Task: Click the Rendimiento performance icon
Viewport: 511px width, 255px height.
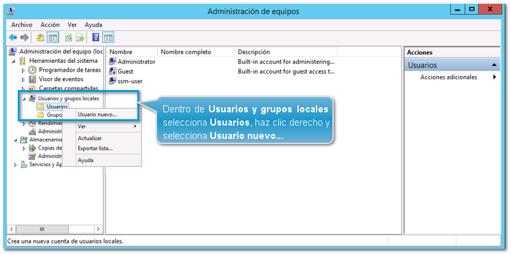Action: (x=32, y=123)
